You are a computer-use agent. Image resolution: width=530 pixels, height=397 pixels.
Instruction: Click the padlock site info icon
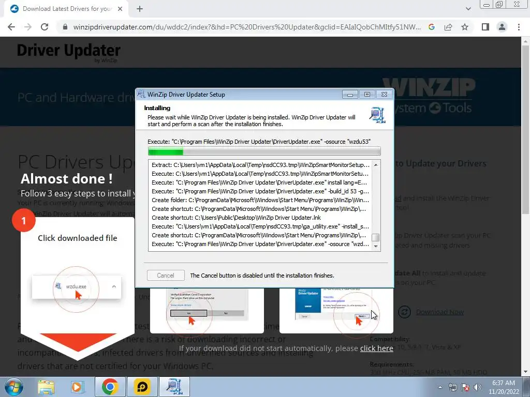pyautogui.click(x=65, y=27)
